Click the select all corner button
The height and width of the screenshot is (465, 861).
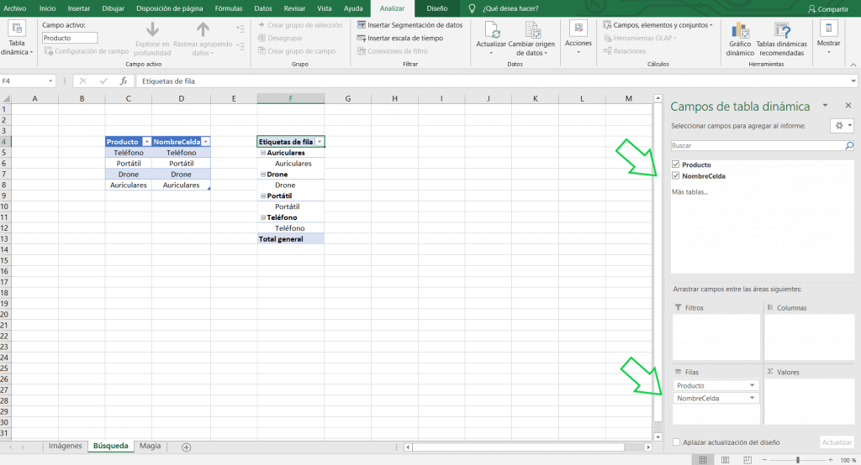6,99
